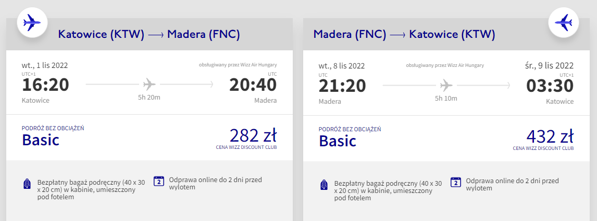
Task: Click the backpack icon on return card
Action: pos(324,184)
